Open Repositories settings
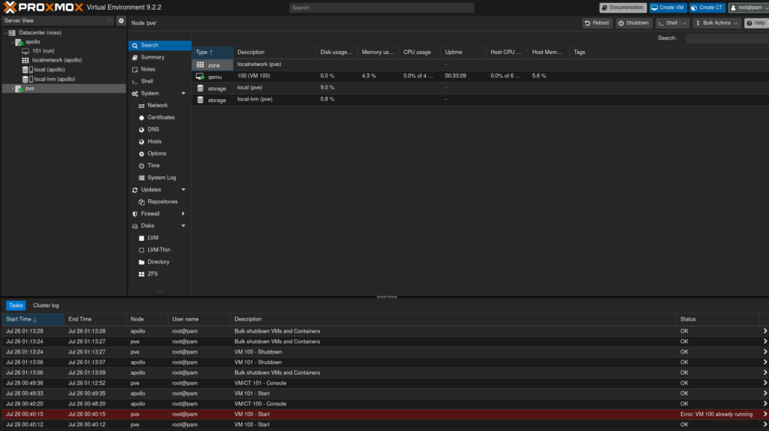 pyautogui.click(x=160, y=201)
